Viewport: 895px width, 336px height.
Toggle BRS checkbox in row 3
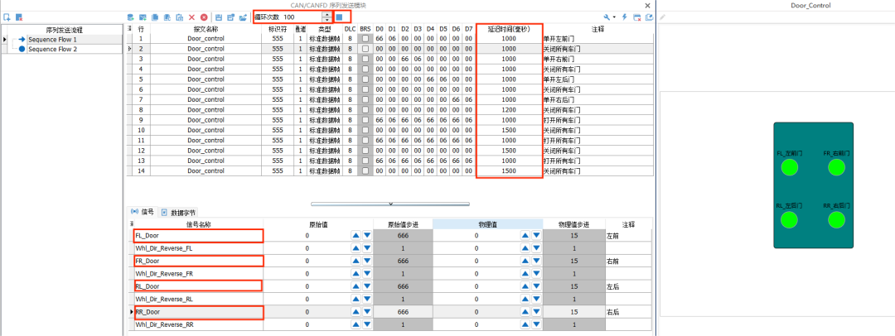click(x=365, y=59)
